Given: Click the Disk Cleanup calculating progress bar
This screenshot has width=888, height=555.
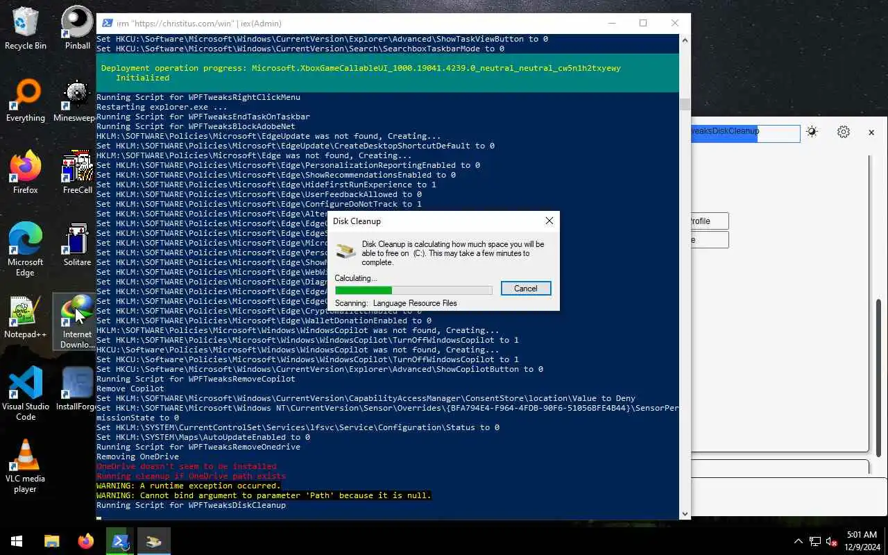Looking at the screenshot, I should [x=413, y=290].
